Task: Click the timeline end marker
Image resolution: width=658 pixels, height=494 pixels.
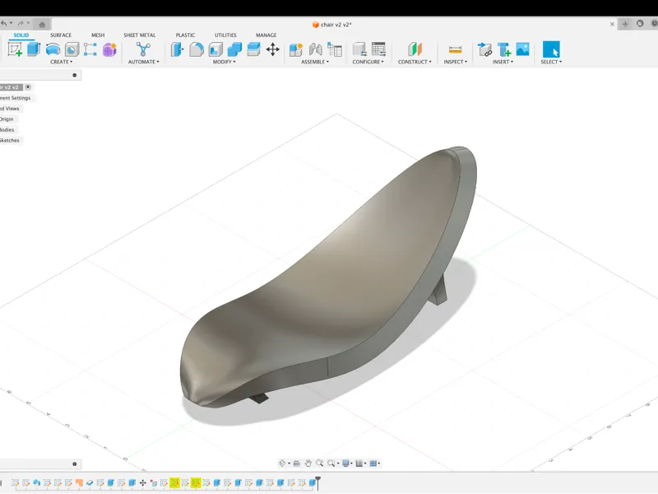Action: click(x=318, y=482)
